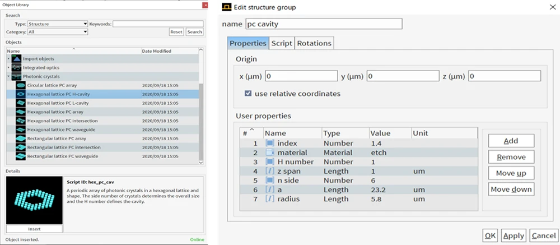Click the lattice constant value 23.2
This screenshot has width=560, height=245.
coord(378,189)
